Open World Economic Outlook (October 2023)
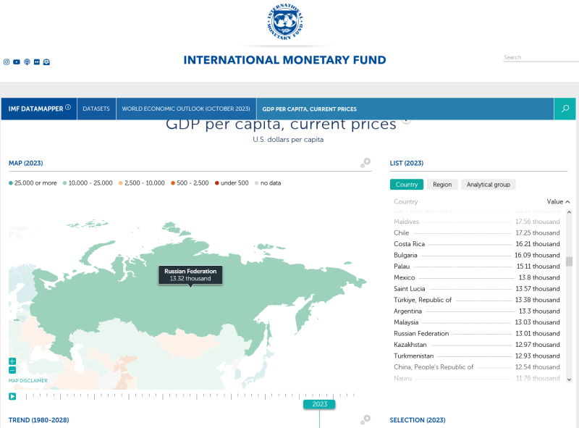 click(186, 109)
